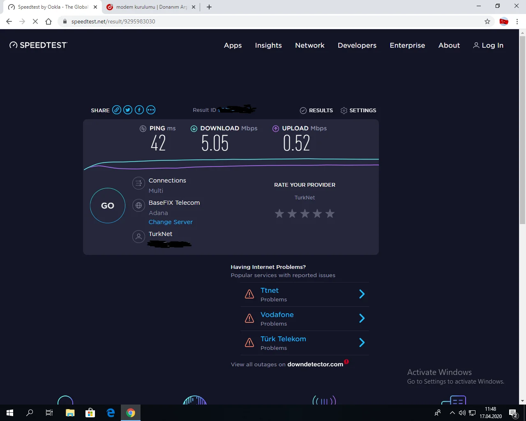The height and width of the screenshot is (421, 526).
Task: Bookmark this page with star icon
Action: 487,21
